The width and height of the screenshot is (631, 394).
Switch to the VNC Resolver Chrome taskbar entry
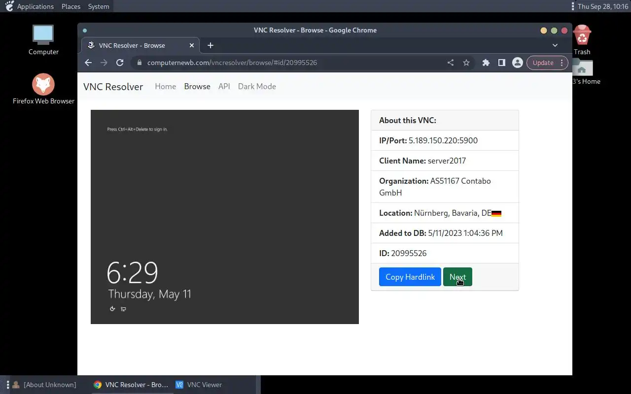(x=131, y=385)
